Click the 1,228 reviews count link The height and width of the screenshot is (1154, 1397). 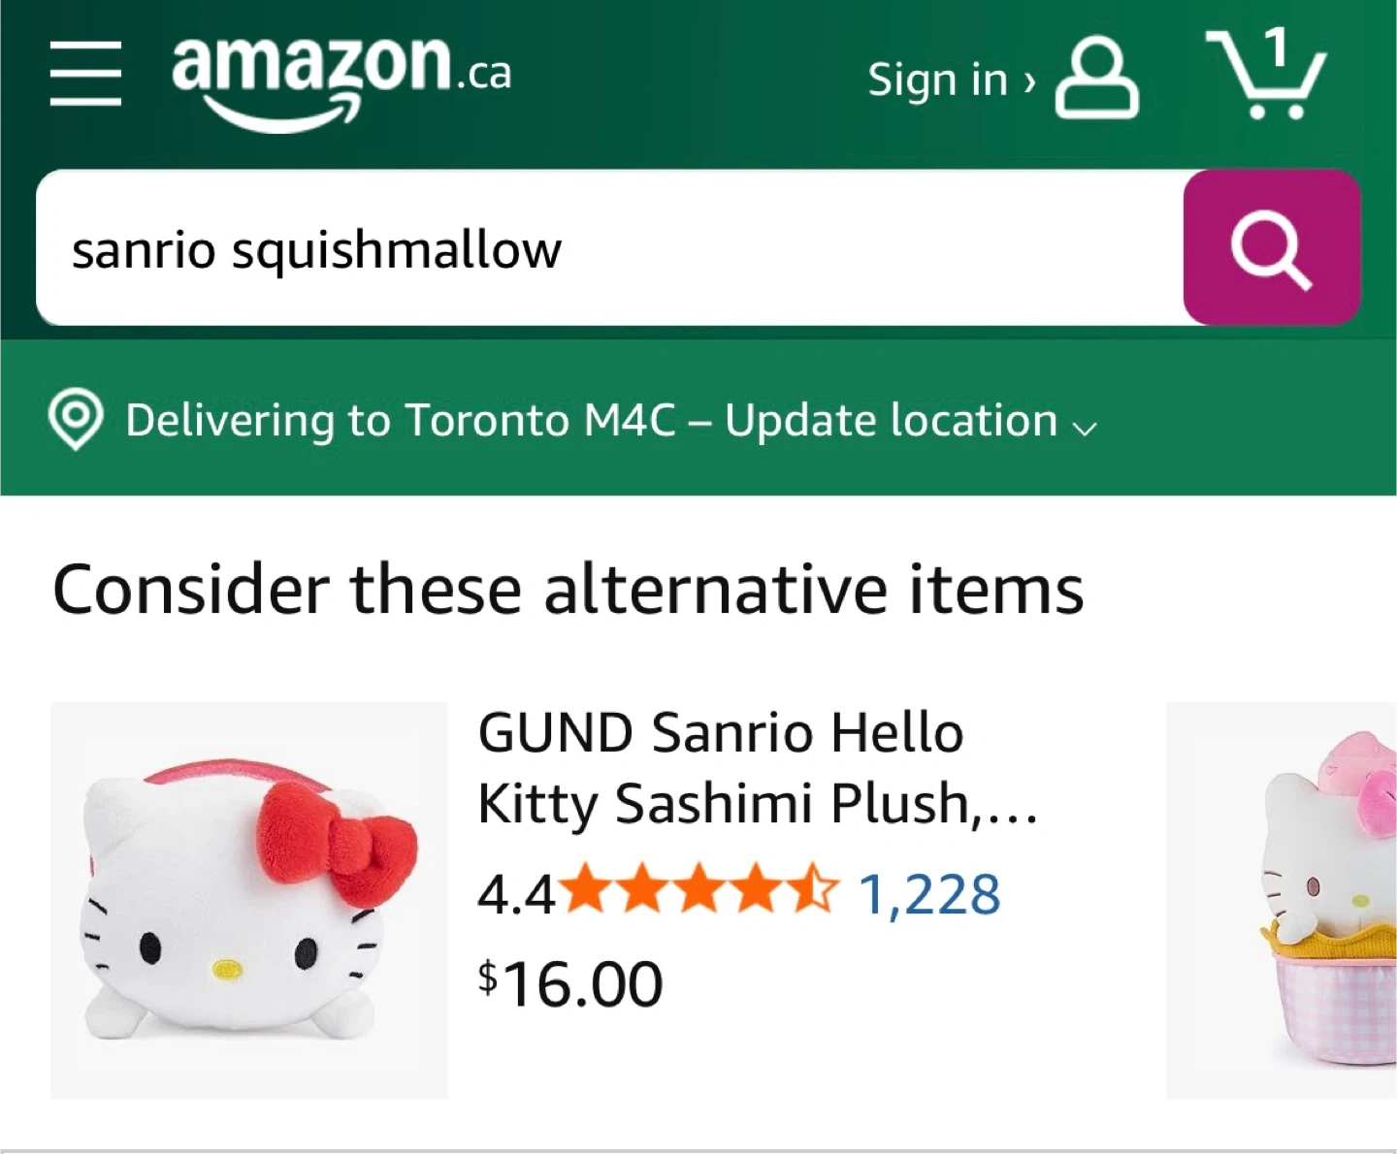point(929,893)
